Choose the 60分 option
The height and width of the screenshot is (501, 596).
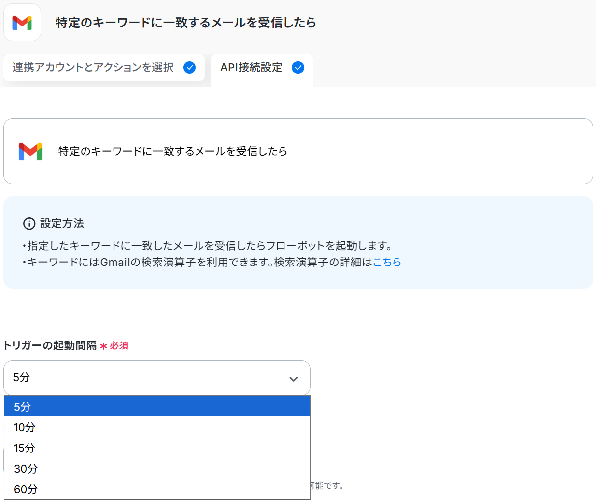click(157, 489)
